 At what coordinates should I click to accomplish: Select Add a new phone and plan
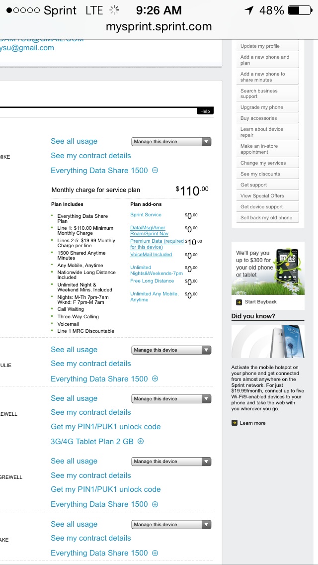[x=268, y=60]
